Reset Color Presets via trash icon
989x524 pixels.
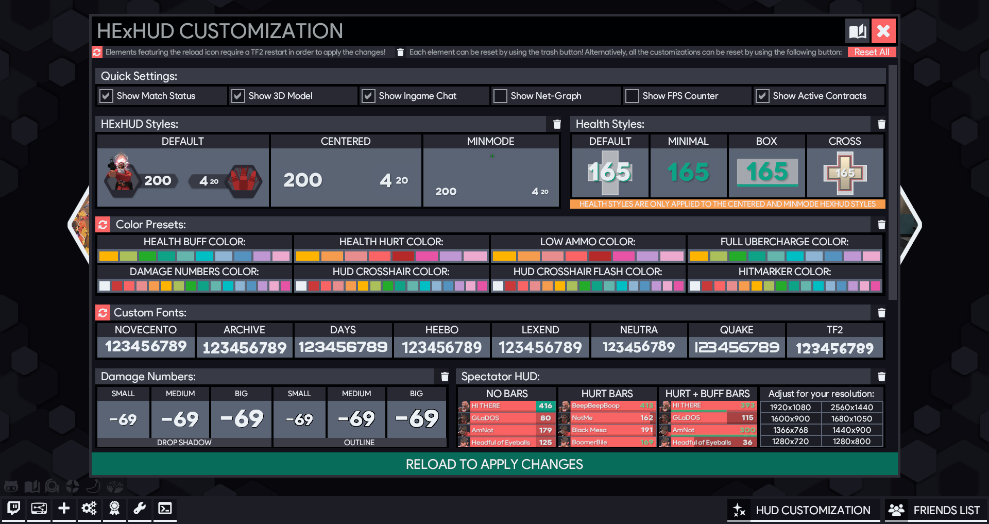881,225
